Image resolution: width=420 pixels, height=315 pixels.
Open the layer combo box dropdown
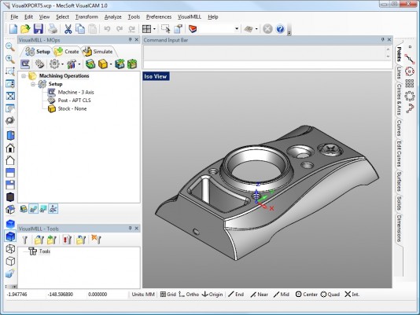click(237, 28)
